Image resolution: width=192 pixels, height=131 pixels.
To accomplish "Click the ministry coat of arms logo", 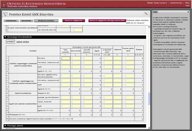I will click(4, 4).
